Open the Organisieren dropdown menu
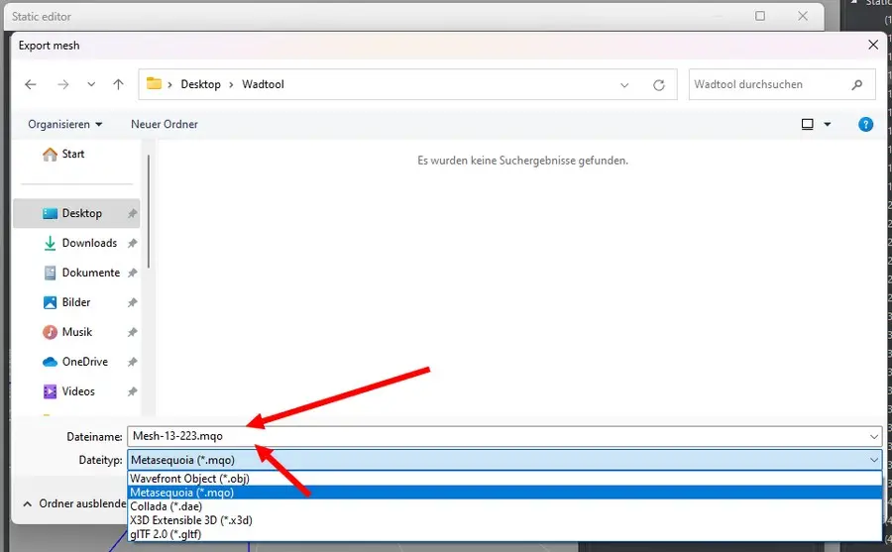This screenshot has height=552, width=892. point(65,125)
